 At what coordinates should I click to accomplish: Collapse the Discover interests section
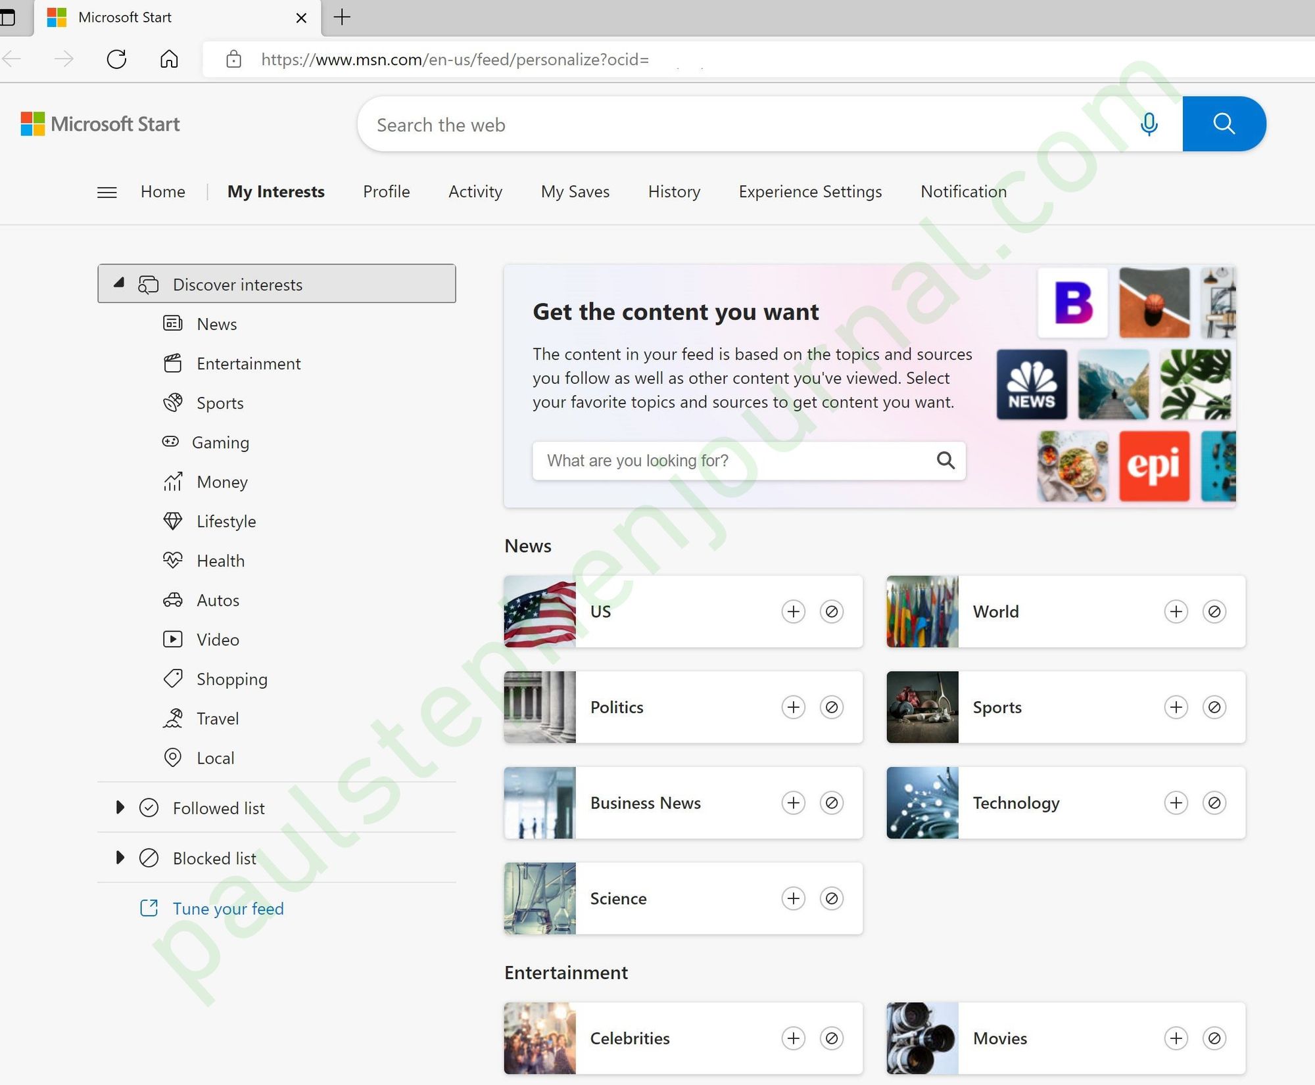tap(118, 283)
